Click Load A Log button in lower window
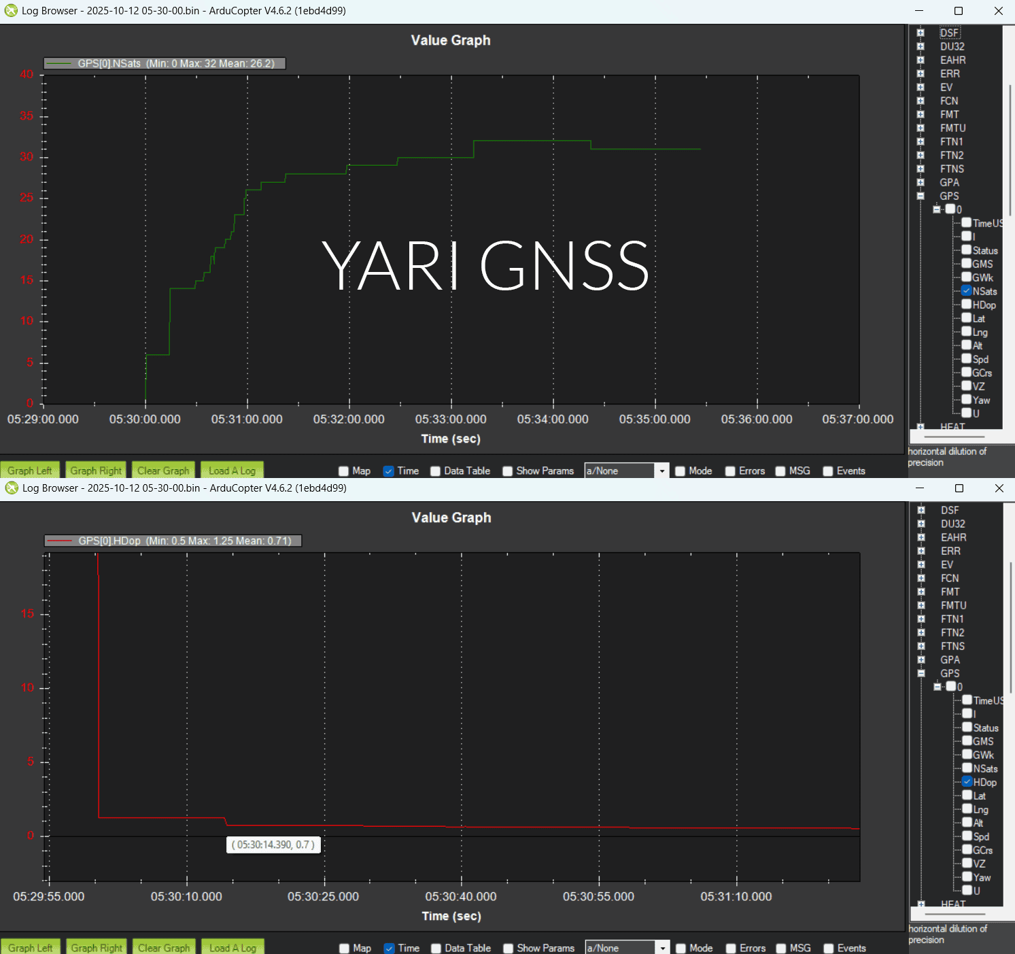The height and width of the screenshot is (954, 1015). coord(233,947)
